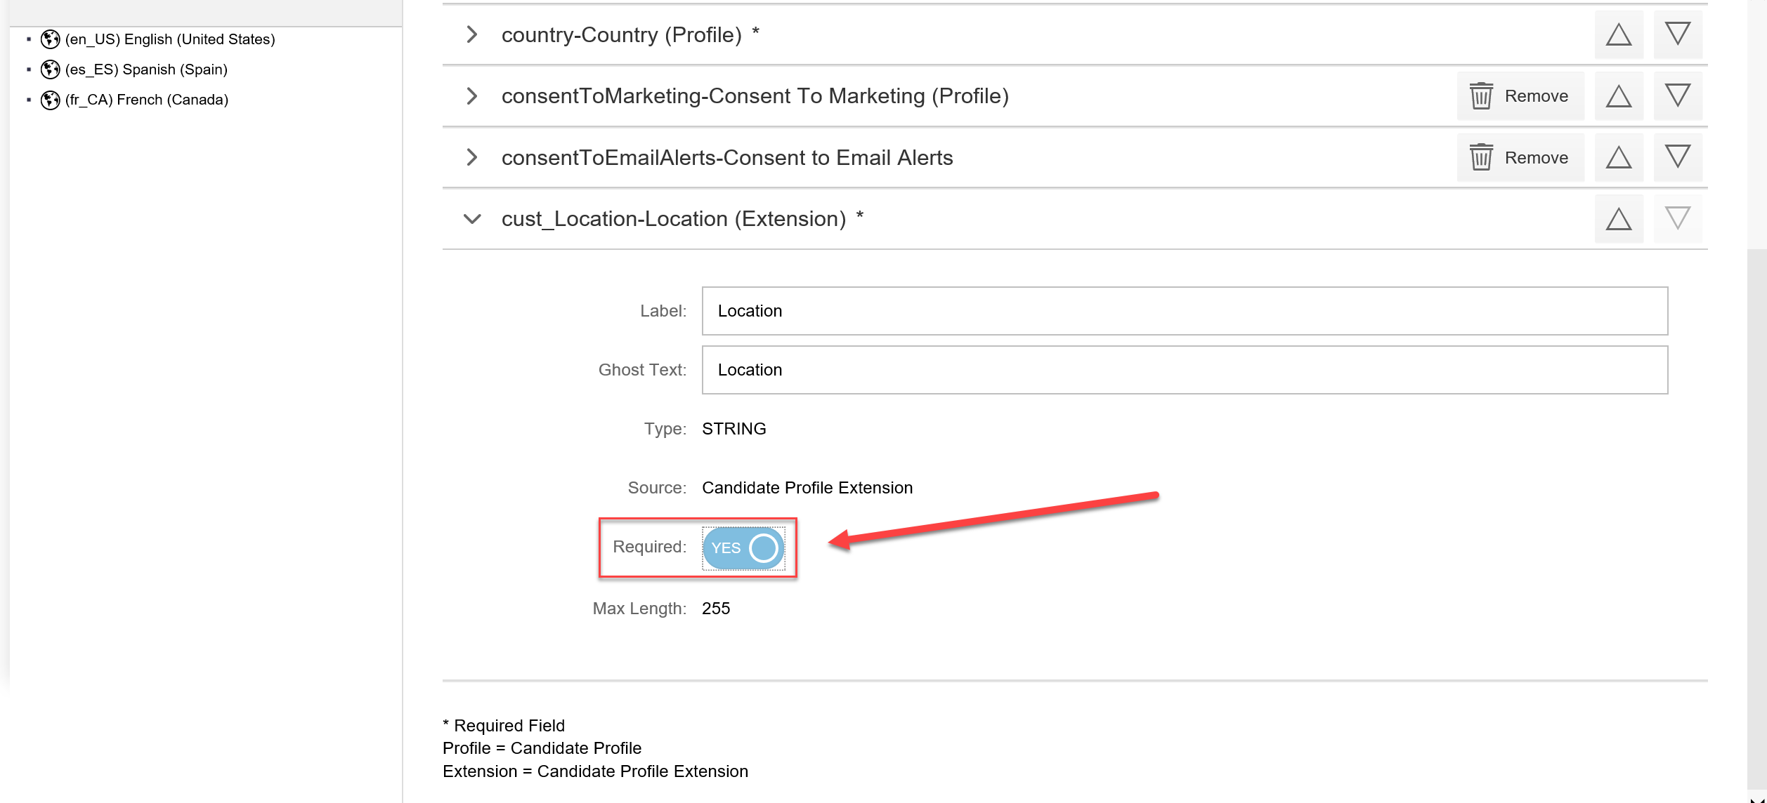The height and width of the screenshot is (803, 1767).
Task: Expand consentToMarketing-Consent To Marketing row
Action: pos(472,96)
